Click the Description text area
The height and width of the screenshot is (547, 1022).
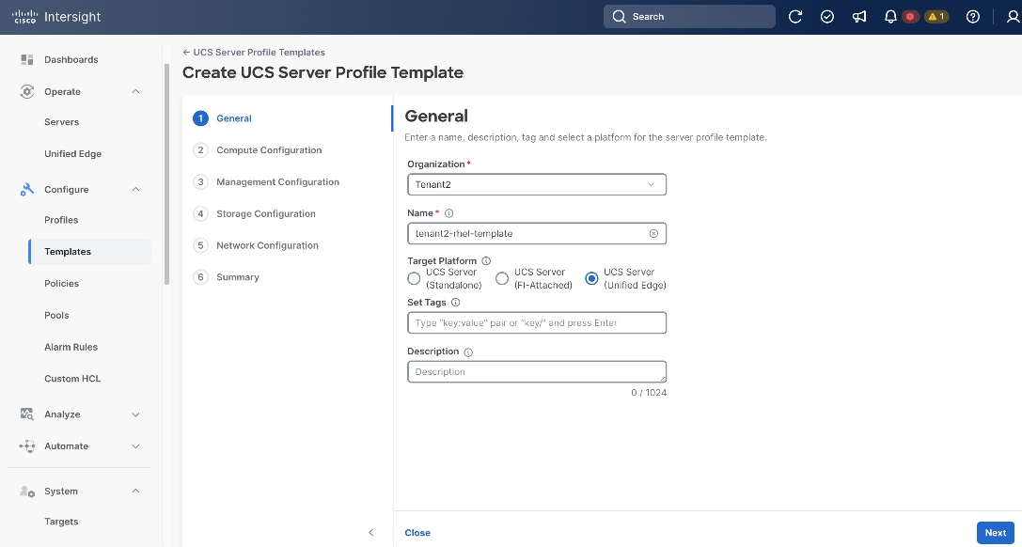click(x=537, y=372)
